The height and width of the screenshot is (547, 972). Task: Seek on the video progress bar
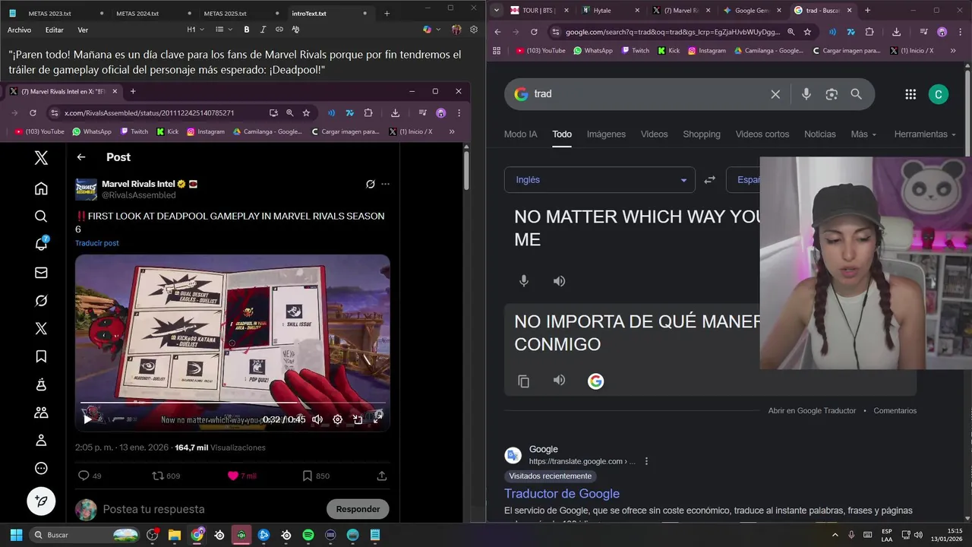[x=232, y=403]
